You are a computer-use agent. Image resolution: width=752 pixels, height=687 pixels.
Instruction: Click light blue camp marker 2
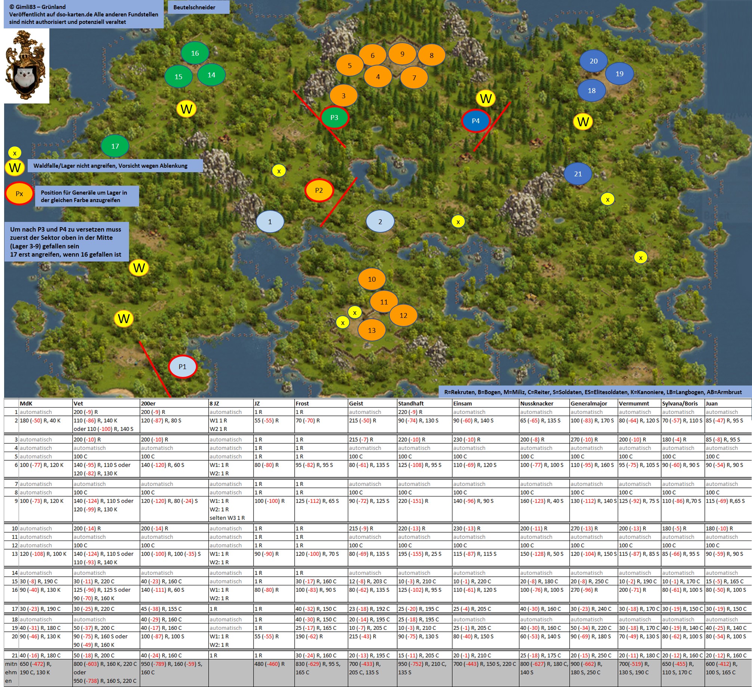coord(380,222)
